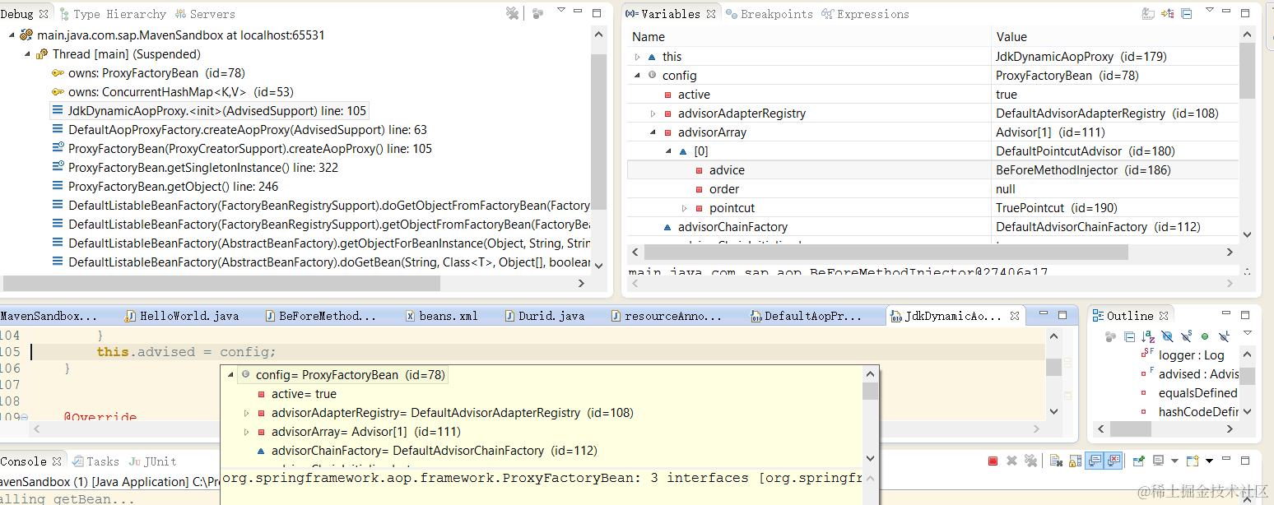Viewport: 1274px width, 505px height.
Task: Collapse all in Outline view
Action: (x=1129, y=336)
